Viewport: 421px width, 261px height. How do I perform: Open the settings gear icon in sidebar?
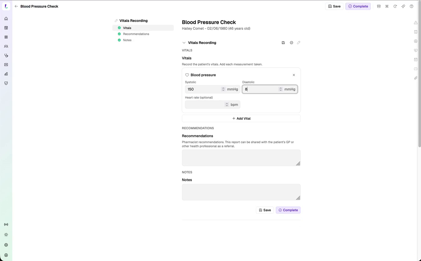click(x=6, y=245)
